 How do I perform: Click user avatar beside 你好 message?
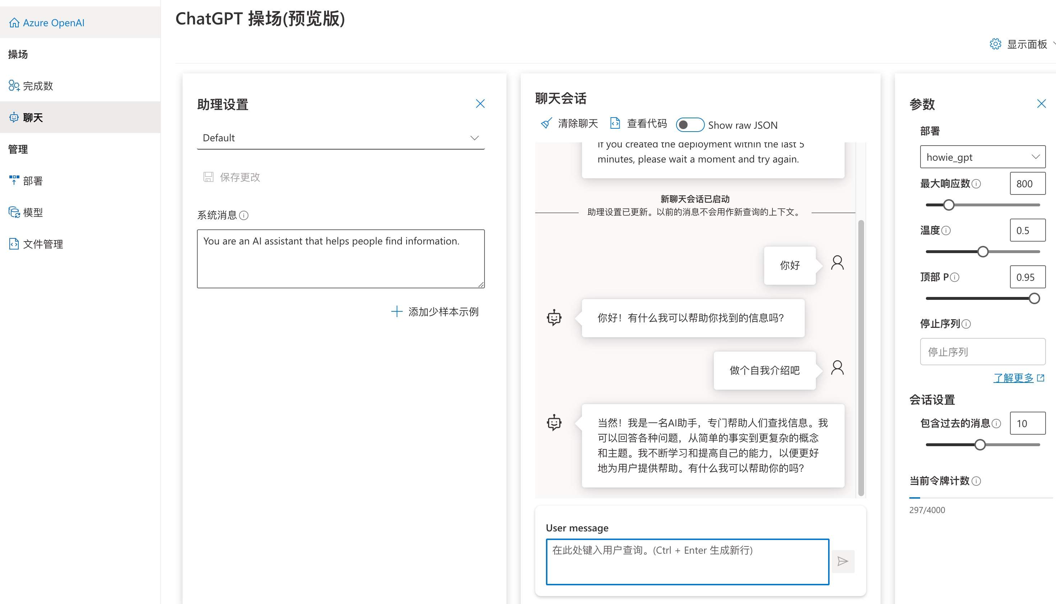[837, 262]
